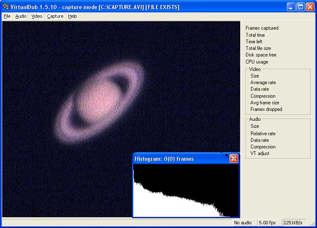Click the 'Frames dropped' label

tap(266, 109)
